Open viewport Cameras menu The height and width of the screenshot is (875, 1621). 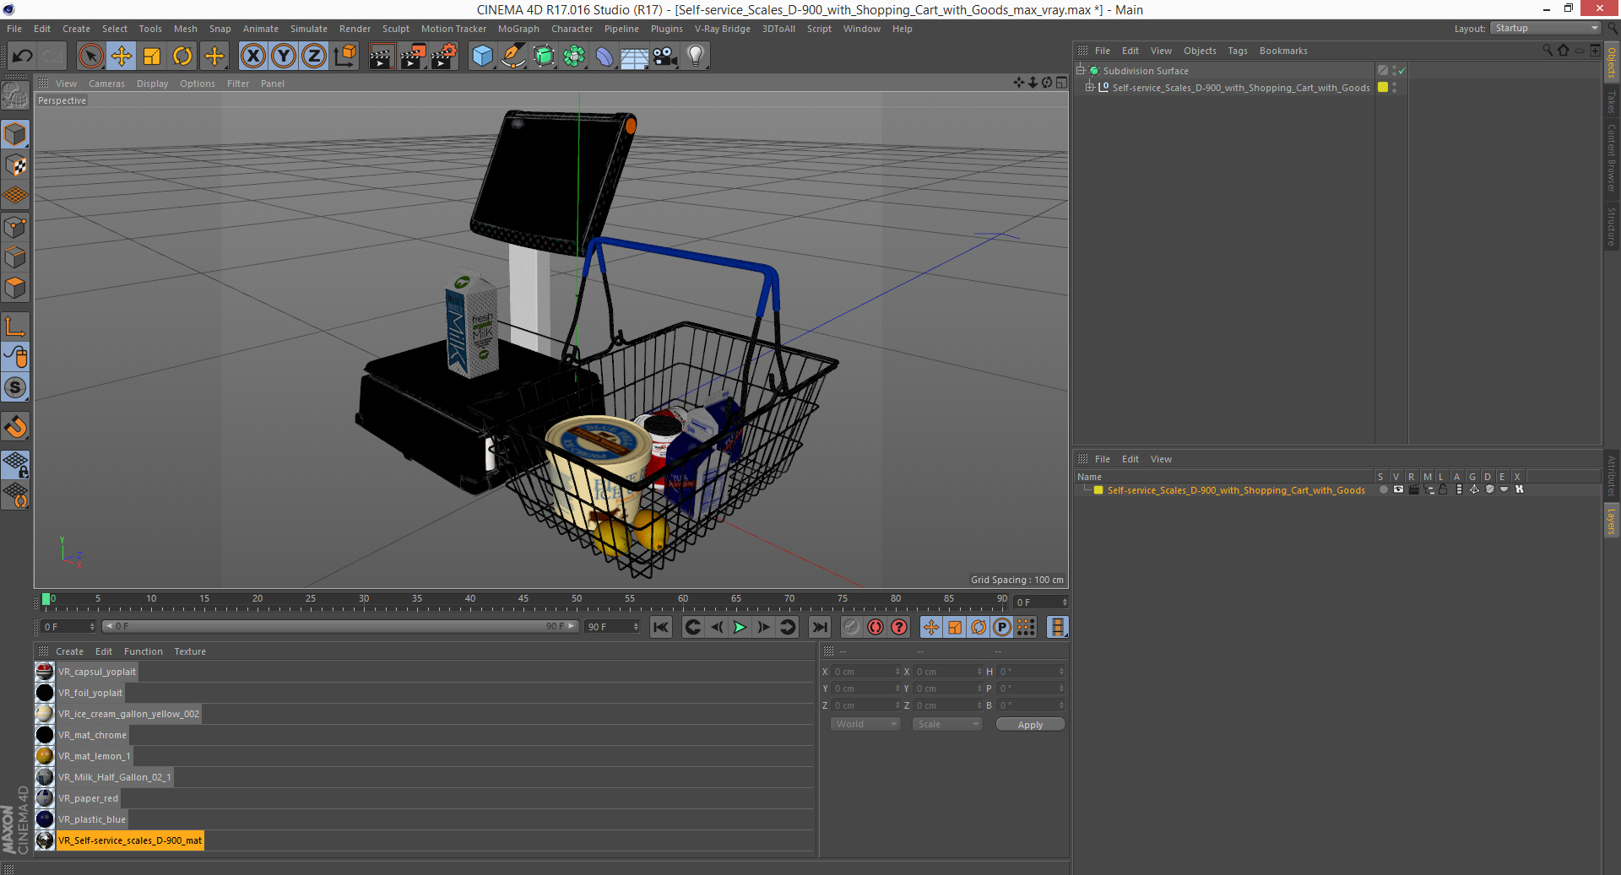pos(106,84)
